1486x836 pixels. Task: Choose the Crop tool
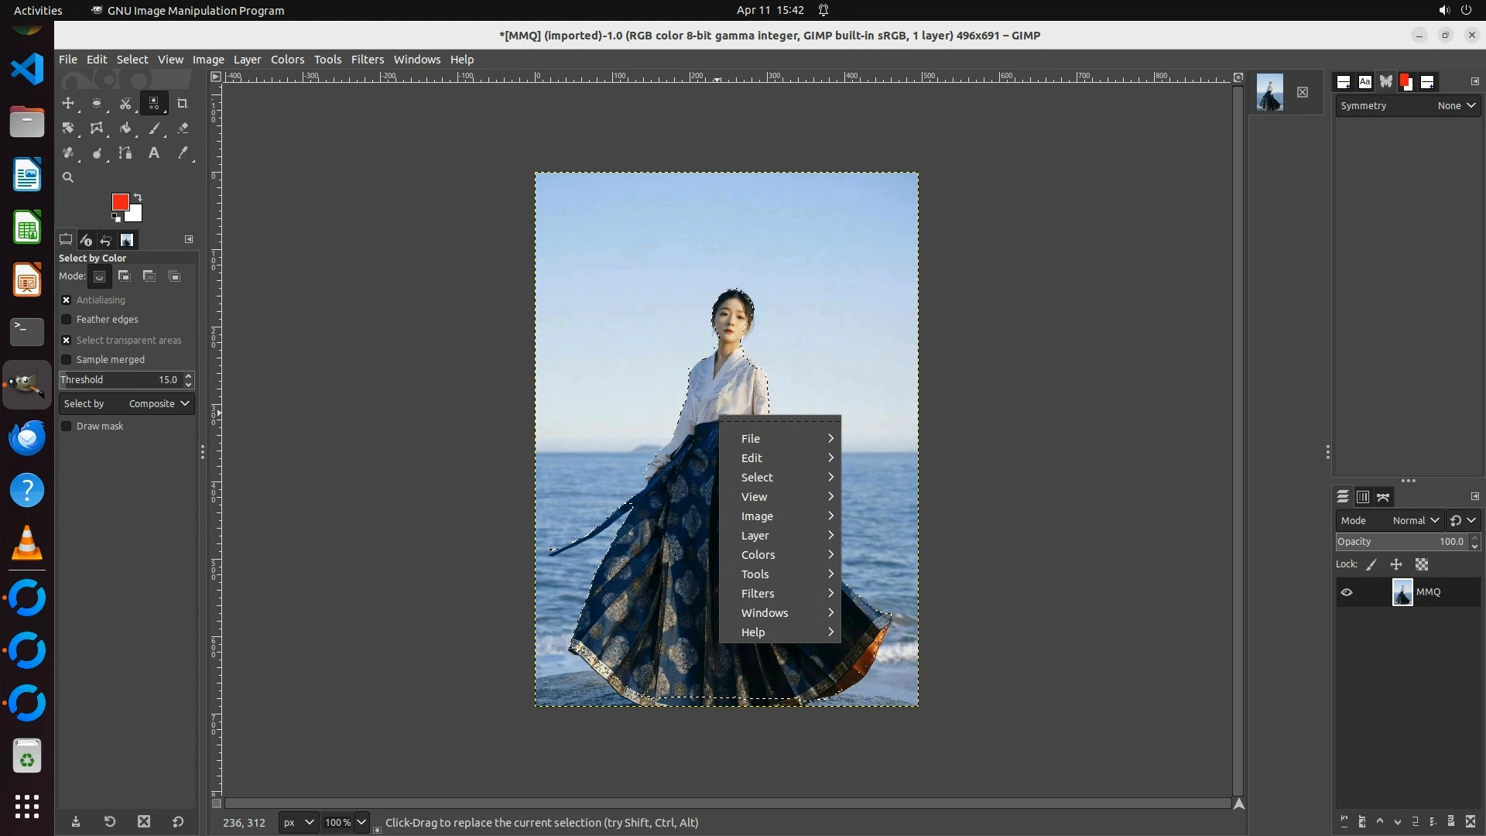183,103
